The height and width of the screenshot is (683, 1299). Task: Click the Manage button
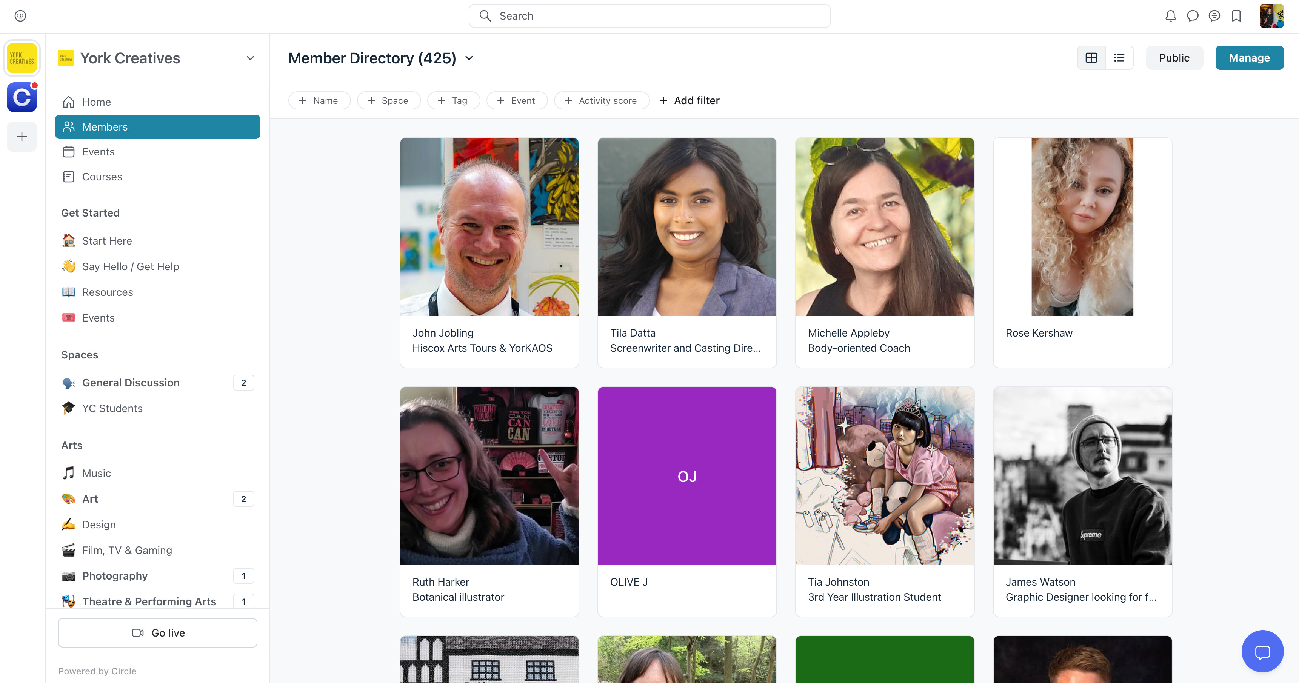point(1249,58)
